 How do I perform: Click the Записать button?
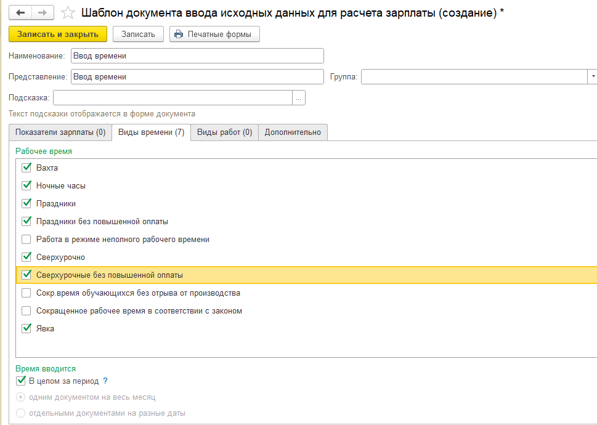[138, 34]
